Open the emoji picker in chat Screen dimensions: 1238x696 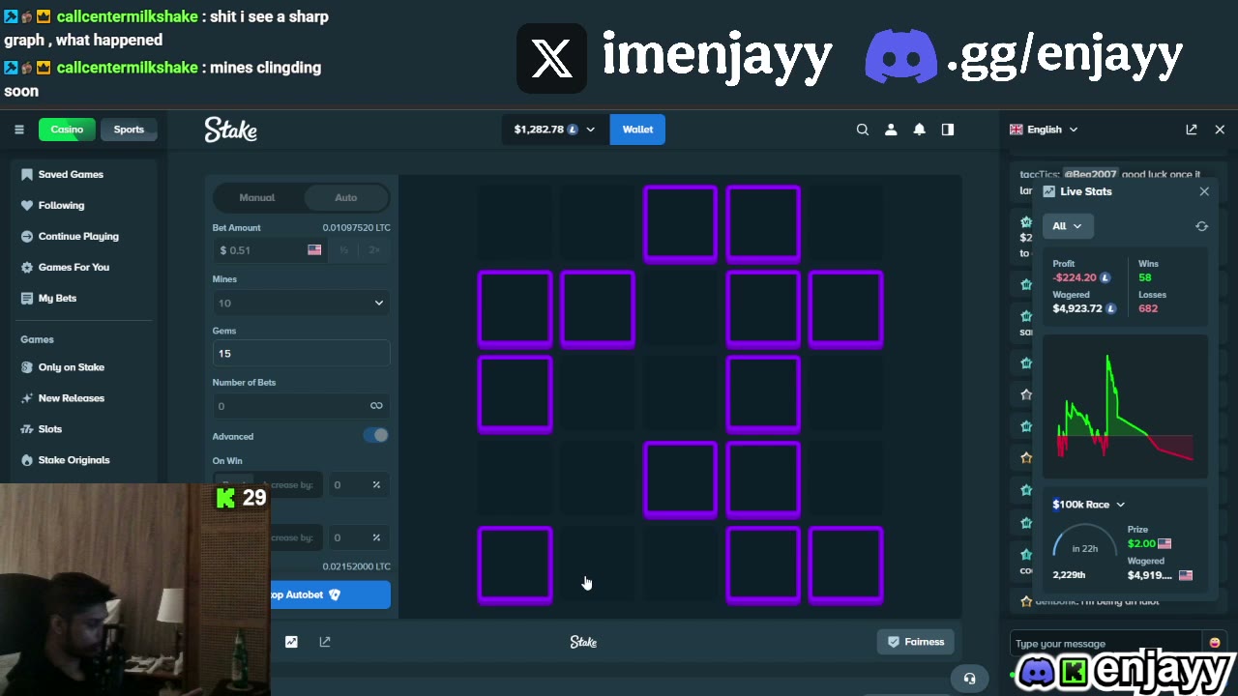point(1215,643)
